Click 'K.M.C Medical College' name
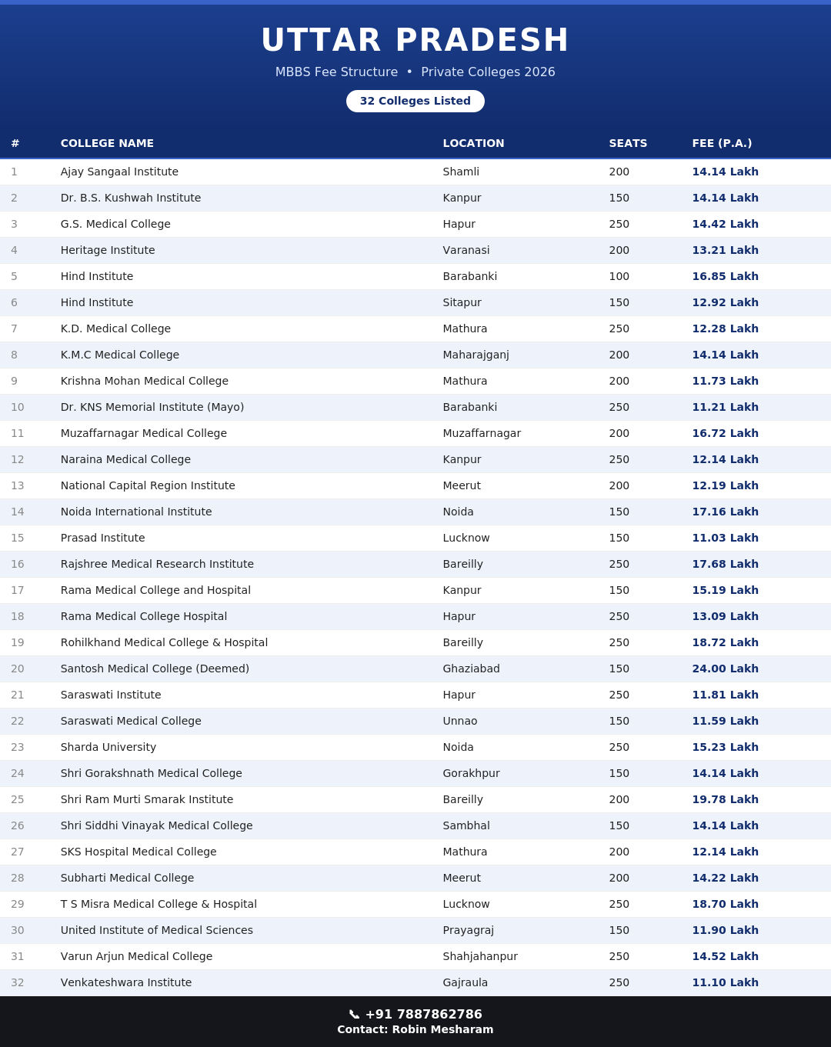 tap(120, 355)
